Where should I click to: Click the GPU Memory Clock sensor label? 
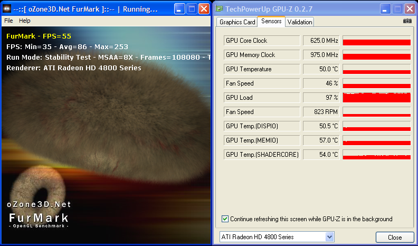coord(262,55)
